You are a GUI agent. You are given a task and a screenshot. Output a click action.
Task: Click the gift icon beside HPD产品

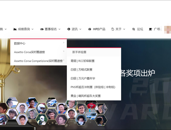[90, 29]
